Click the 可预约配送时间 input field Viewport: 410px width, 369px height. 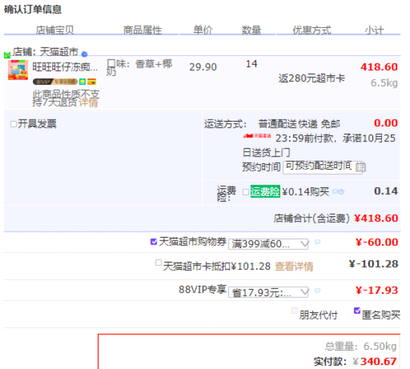(x=323, y=167)
